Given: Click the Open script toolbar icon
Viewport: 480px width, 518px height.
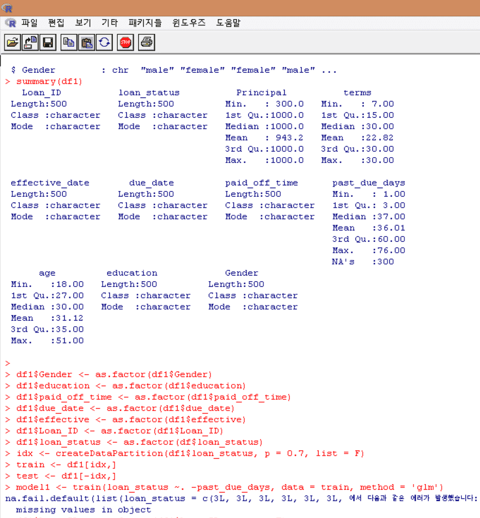Looking at the screenshot, I should pyautogui.click(x=12, y=43).
